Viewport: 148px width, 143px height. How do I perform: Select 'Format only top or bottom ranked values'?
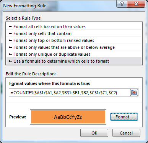pos(74,40)
